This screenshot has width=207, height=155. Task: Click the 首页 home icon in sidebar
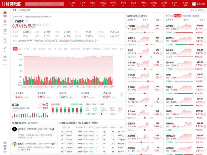5,13
